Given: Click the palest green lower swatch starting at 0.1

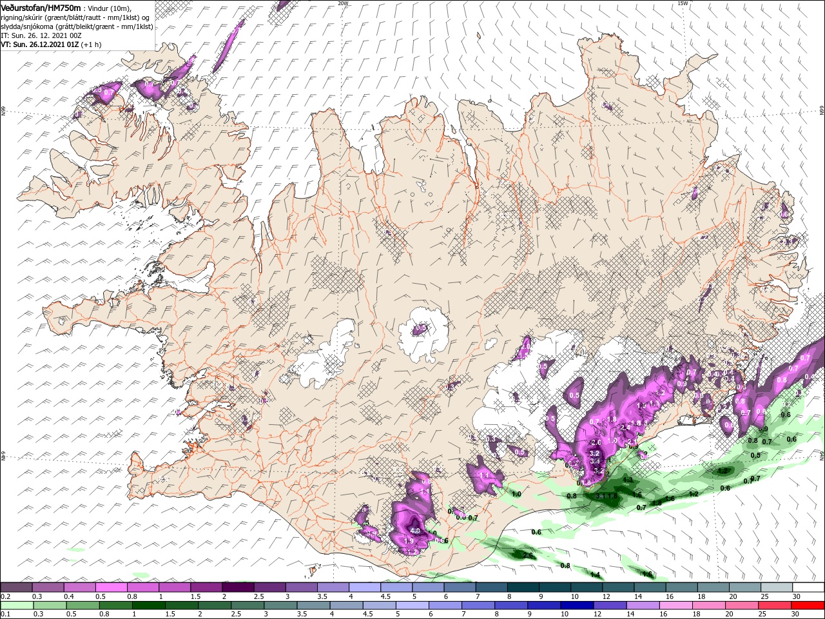Looking at the screenshot, I should point(16,605).
